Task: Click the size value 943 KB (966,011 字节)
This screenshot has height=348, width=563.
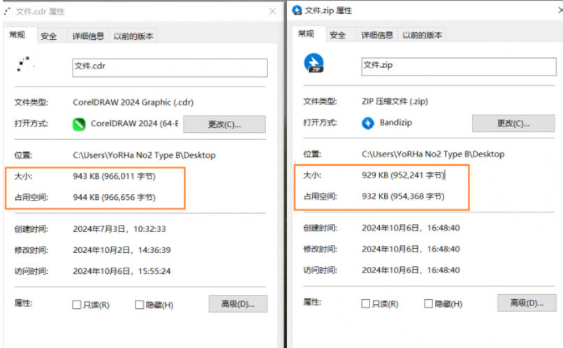Action: [114, 176]
